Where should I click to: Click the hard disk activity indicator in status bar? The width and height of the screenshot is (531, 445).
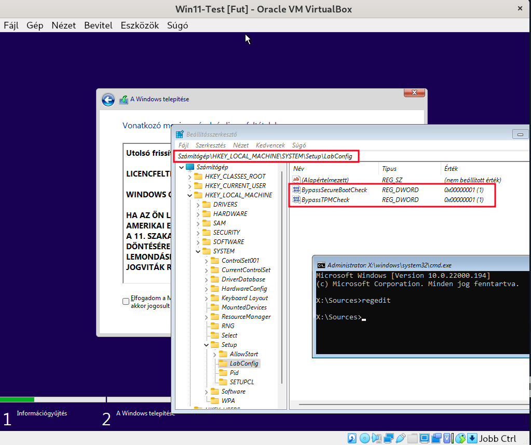(x=352, y=438)
